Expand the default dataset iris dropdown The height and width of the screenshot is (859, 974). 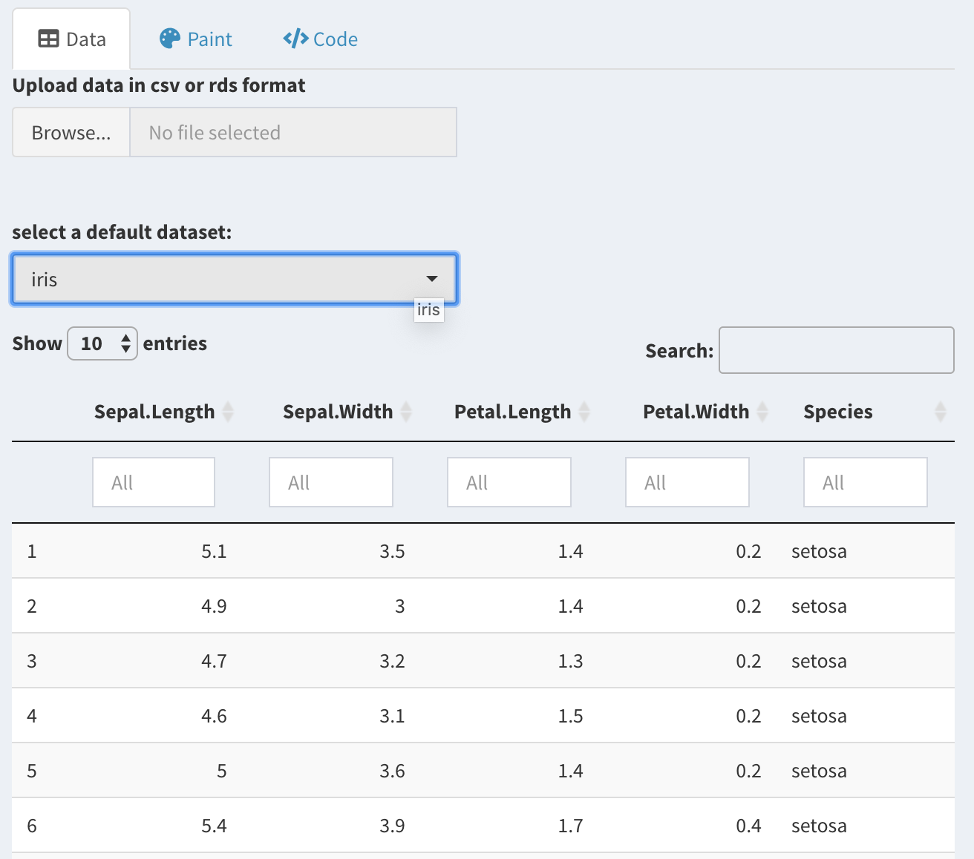pyautogui.click(x=235, y=280)
